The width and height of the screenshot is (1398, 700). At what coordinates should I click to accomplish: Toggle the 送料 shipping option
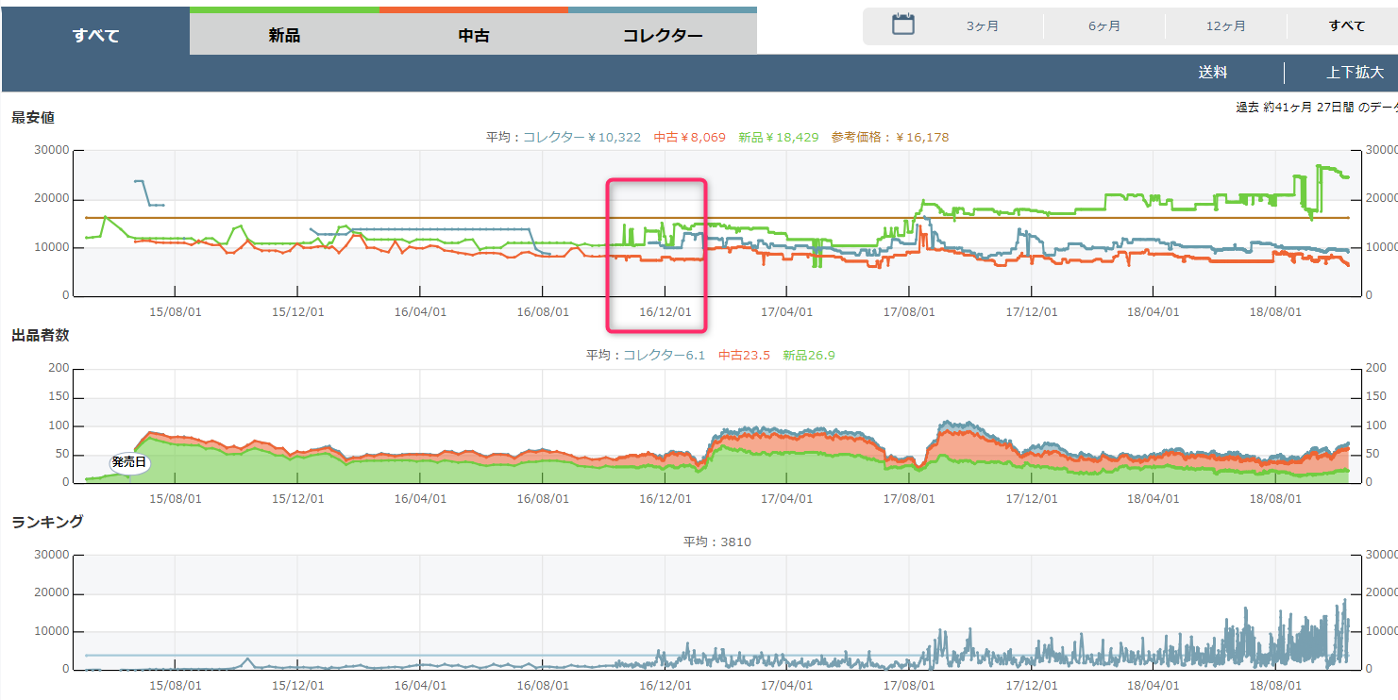pyautogui.click(x=1213, y=73)
